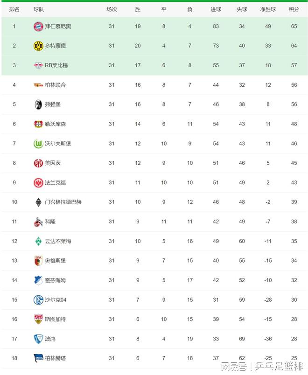308x375 pixels.
Task: Open the 斯图加特 team name link
Action: [x=55, y=319]
